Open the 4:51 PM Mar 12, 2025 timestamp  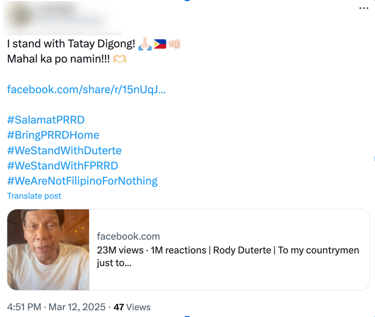point(56,307)
